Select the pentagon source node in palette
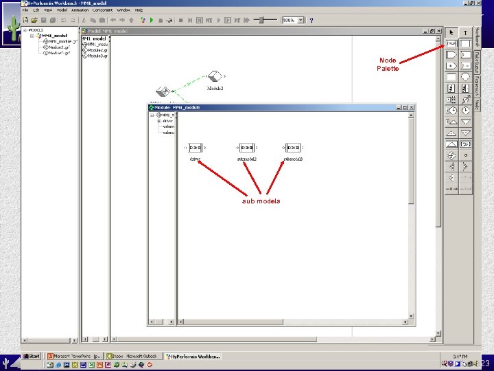 click(451, 54)
